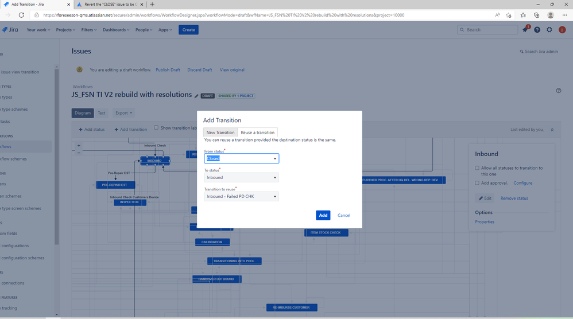573x319 pixels.
Task: Enable Allow all statuses to transition checkbox
Action: click(477, 168)
